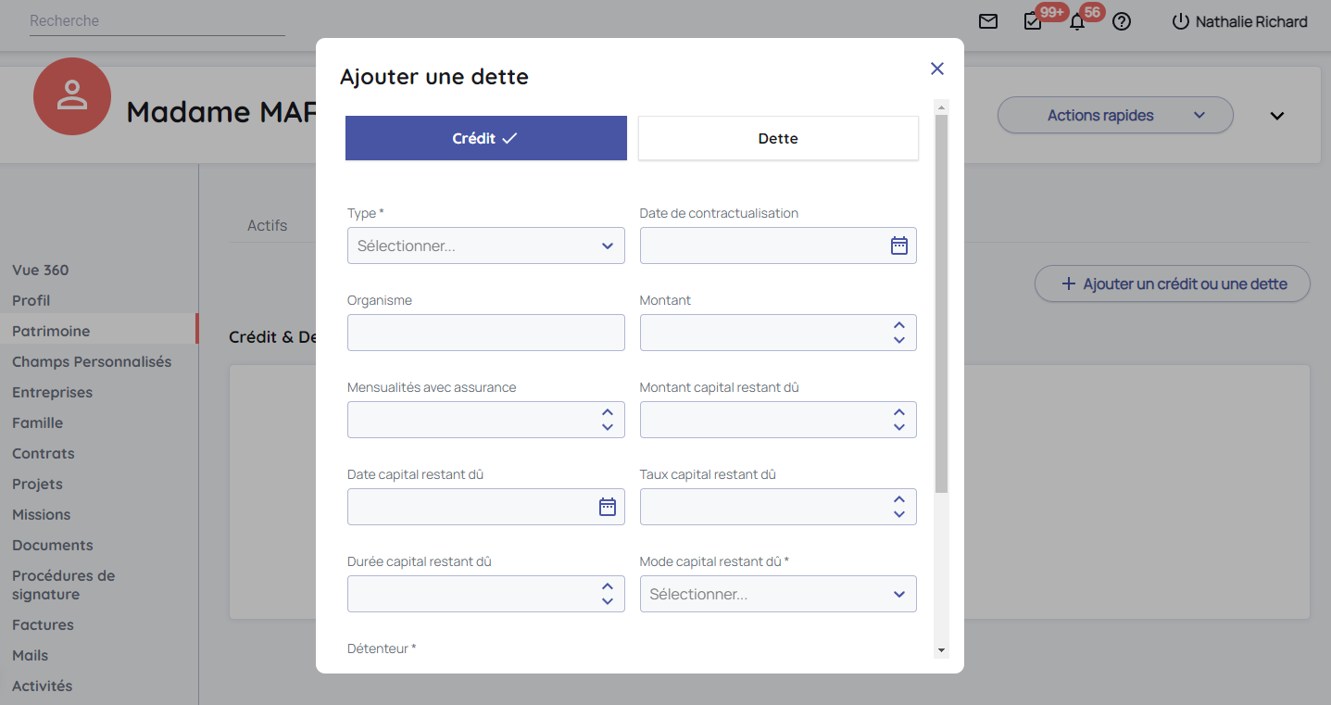Screen dimensions: 1331x705
Task: Click the Montant stepper arrows
Action: [x=898, y=333]
